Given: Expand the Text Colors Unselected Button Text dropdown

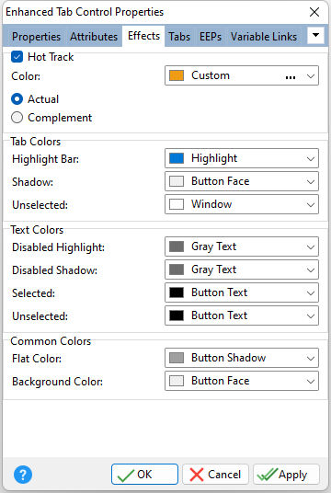Looking at the screenshot, I should 311,315.
